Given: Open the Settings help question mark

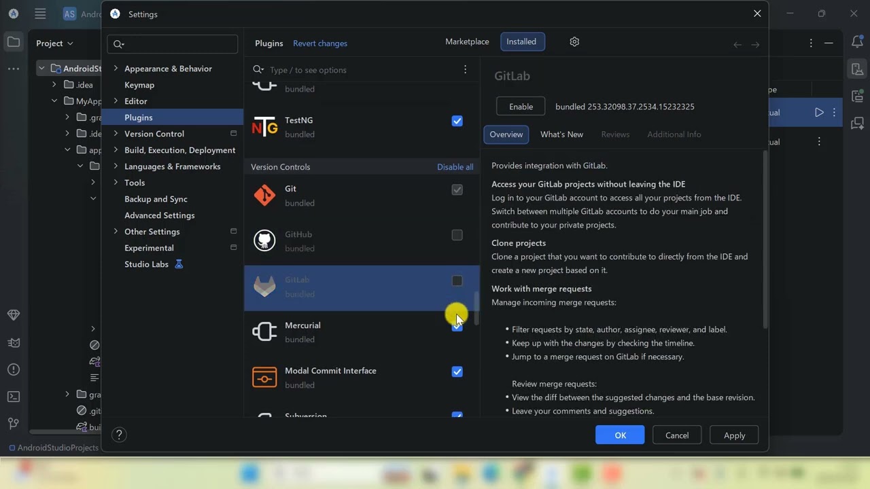Looking at the screenshot, I should pos(119,435).
